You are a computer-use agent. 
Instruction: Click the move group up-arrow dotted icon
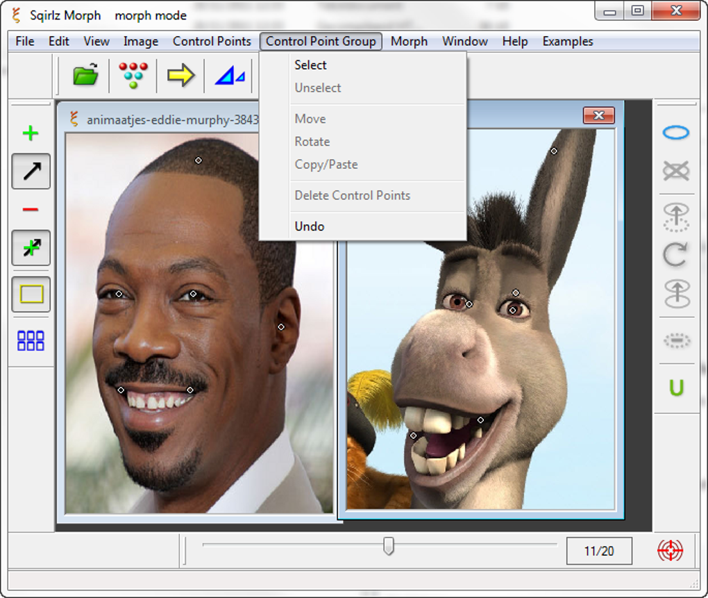tap(676, 217)
